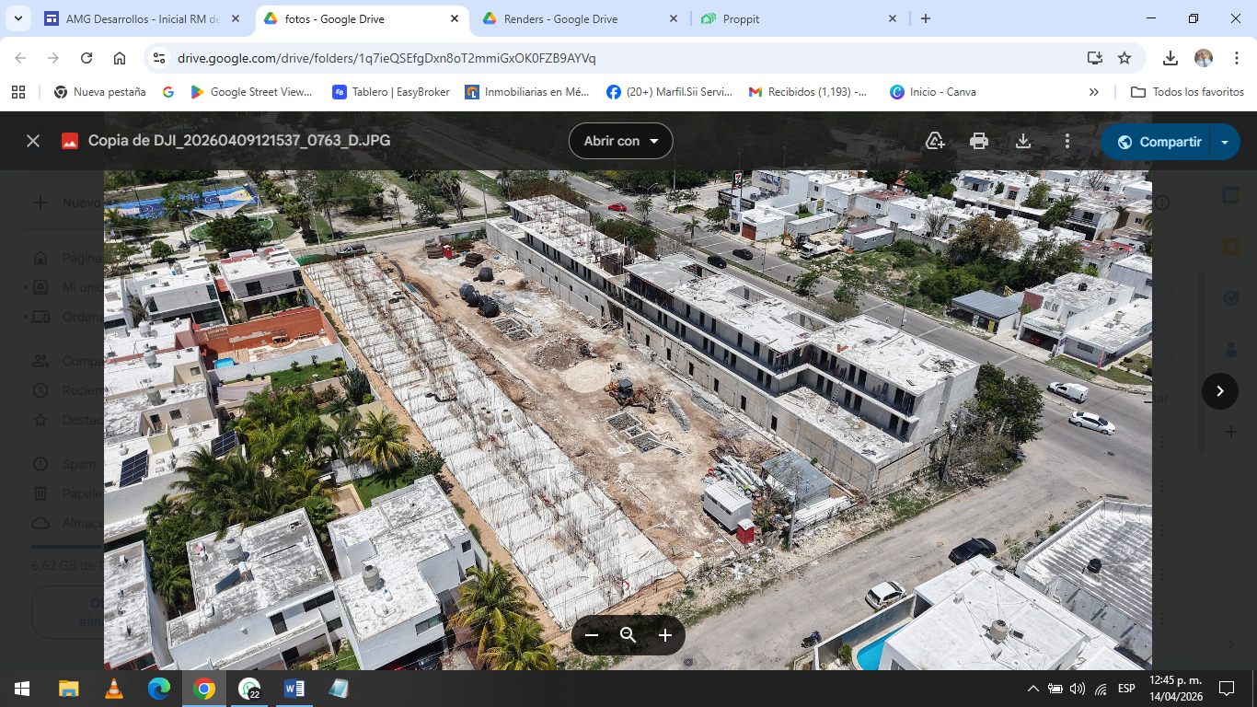
Task: Open Chrome tab search dropdown
Action: click(x=18, y=18)
